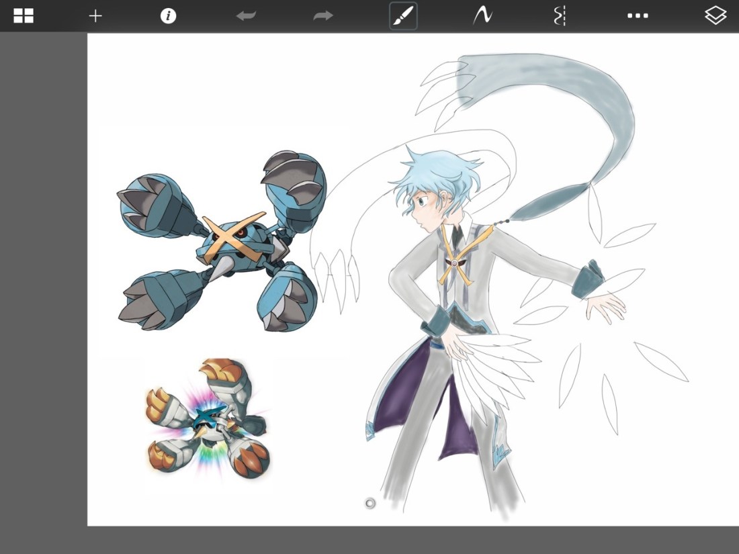Select the Brush tool
The image size is (739, 554).
coord(403,16)
